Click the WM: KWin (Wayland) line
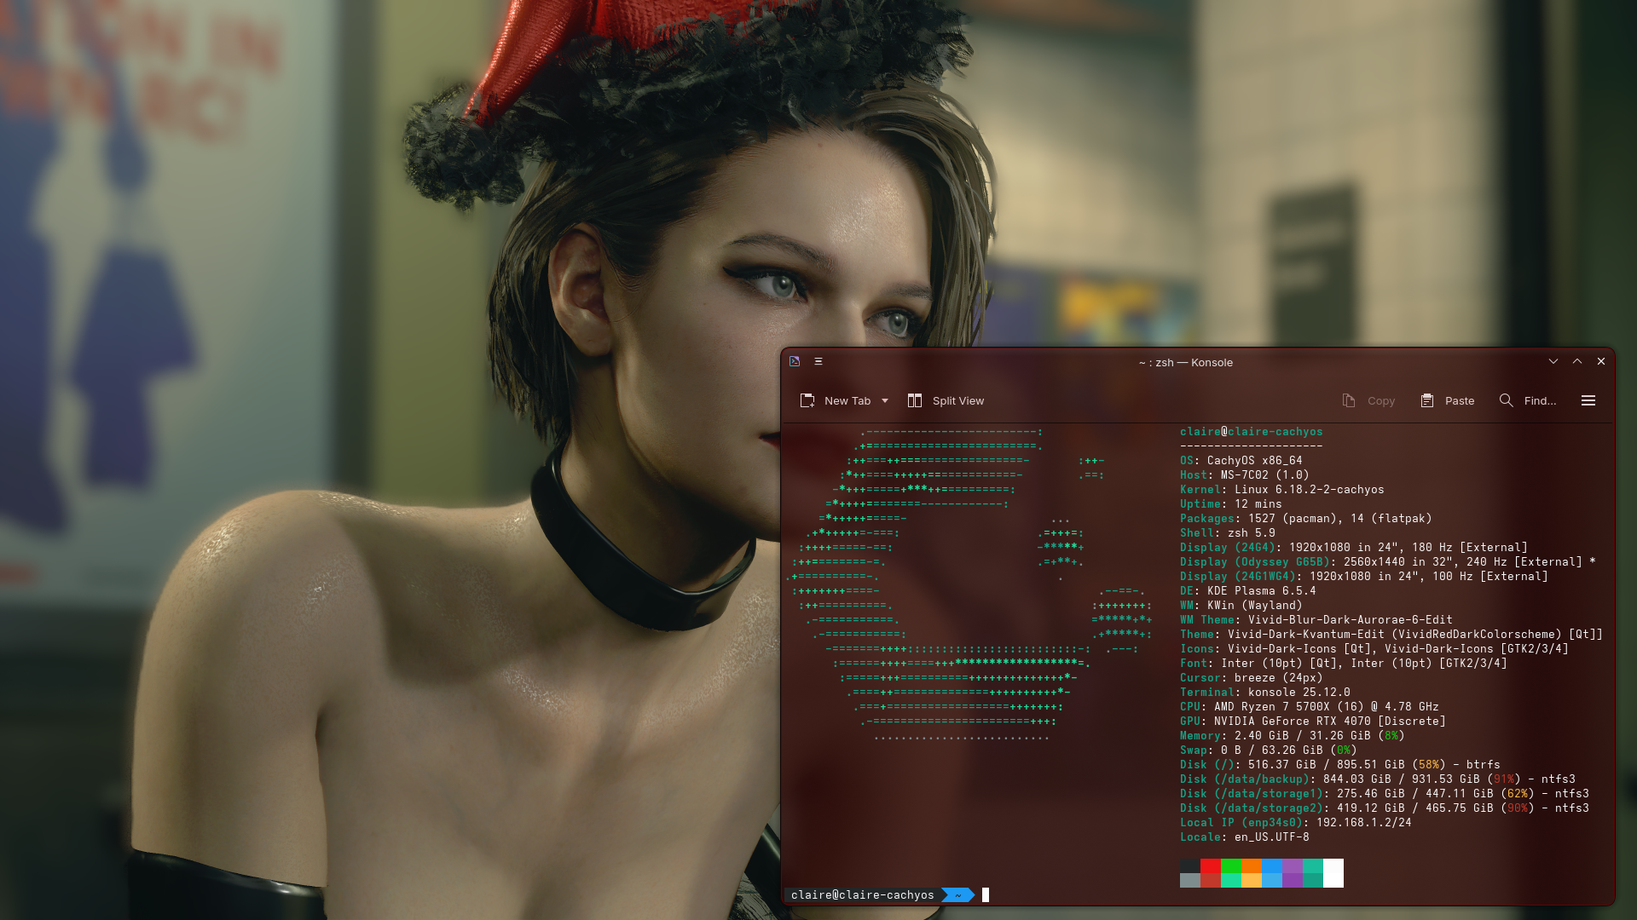This screenshot has width=1637, height=920. click(1241, 606)
